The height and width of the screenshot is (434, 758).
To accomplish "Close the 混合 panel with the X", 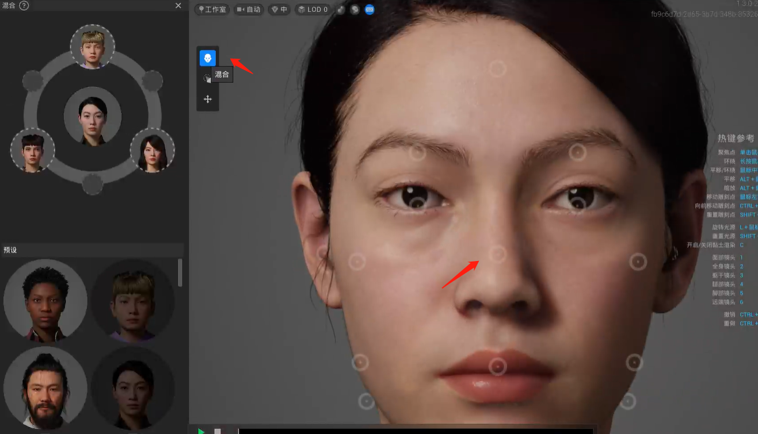I will [x=178, y=5].
